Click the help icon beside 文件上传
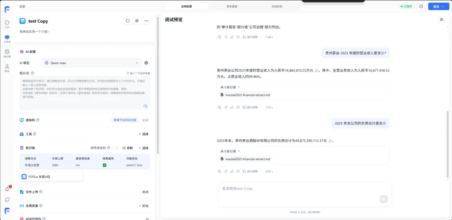Image resolution: width=452 pixels, height=220 pixels. [x=41, y=192]
